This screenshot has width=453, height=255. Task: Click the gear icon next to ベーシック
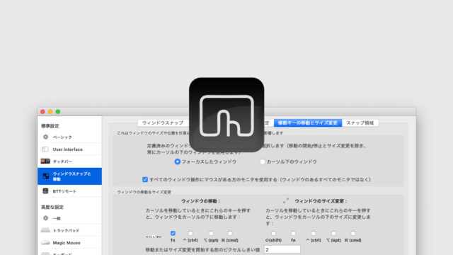pyautogui.click(x=45, y=137)
